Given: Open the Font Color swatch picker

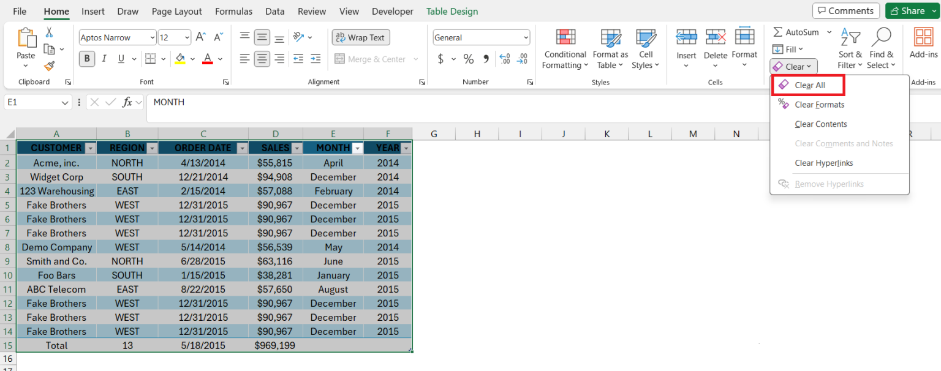Looking at the screenshot, I should [x=208, y=59].
